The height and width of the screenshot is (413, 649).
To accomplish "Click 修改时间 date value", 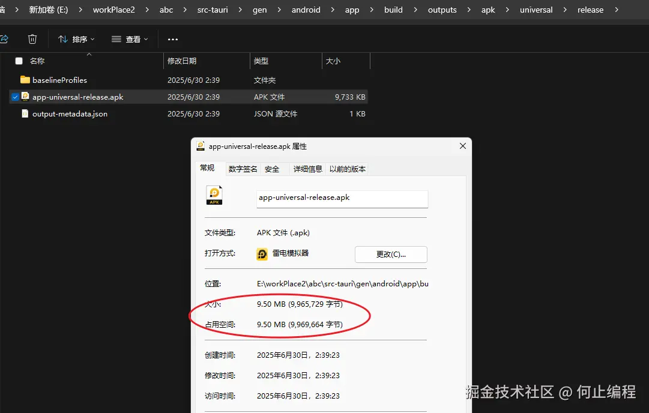I will [298, 375].
